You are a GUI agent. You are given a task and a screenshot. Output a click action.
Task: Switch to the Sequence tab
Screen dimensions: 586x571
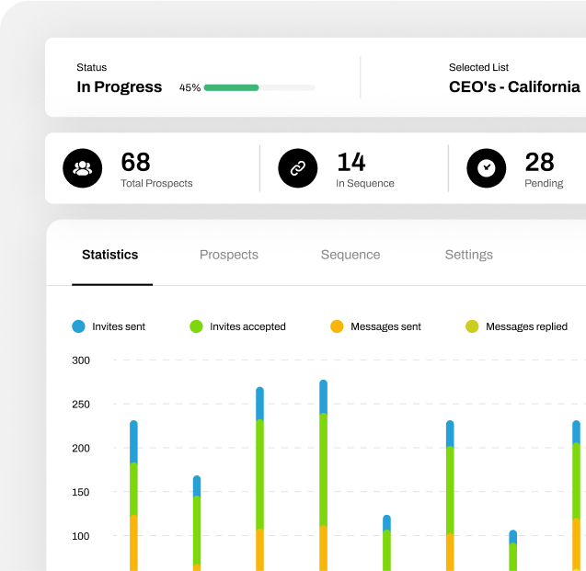(x=350, y=255)
